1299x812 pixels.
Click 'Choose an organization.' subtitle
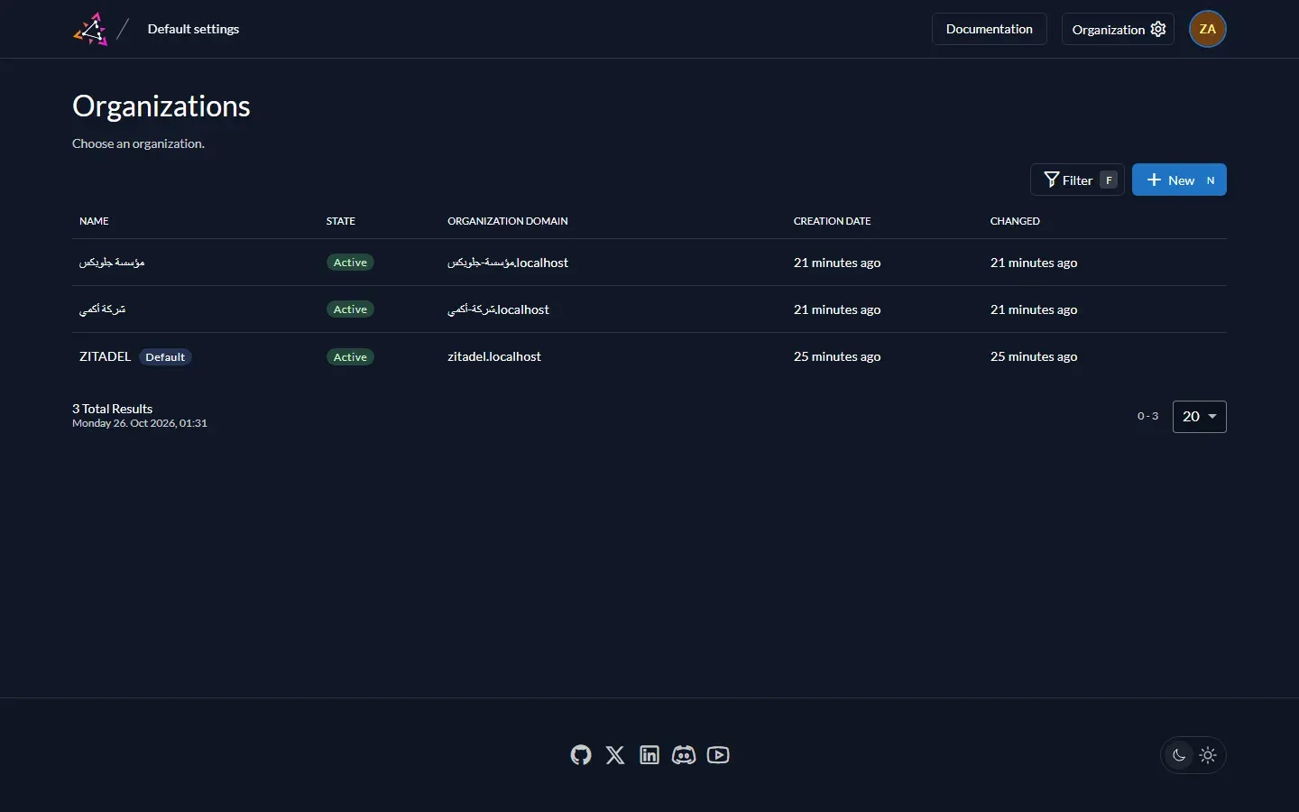pos(138,143)
